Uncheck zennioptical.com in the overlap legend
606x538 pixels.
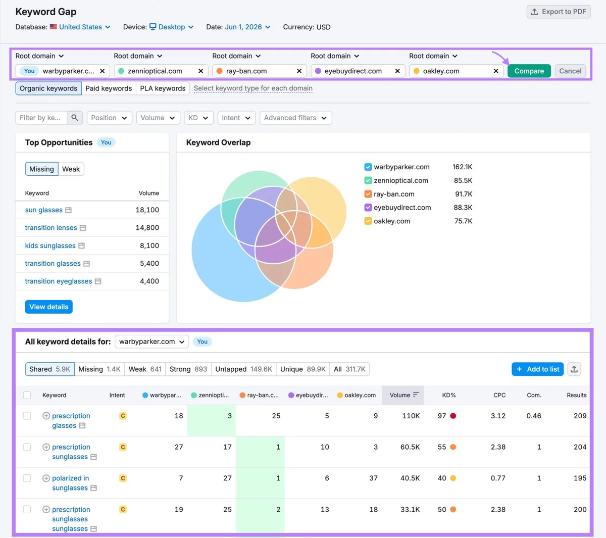tap(368, 180)
